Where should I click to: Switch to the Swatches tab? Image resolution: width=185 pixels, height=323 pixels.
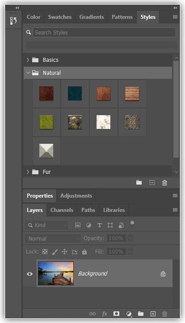(x=59, y=17)
